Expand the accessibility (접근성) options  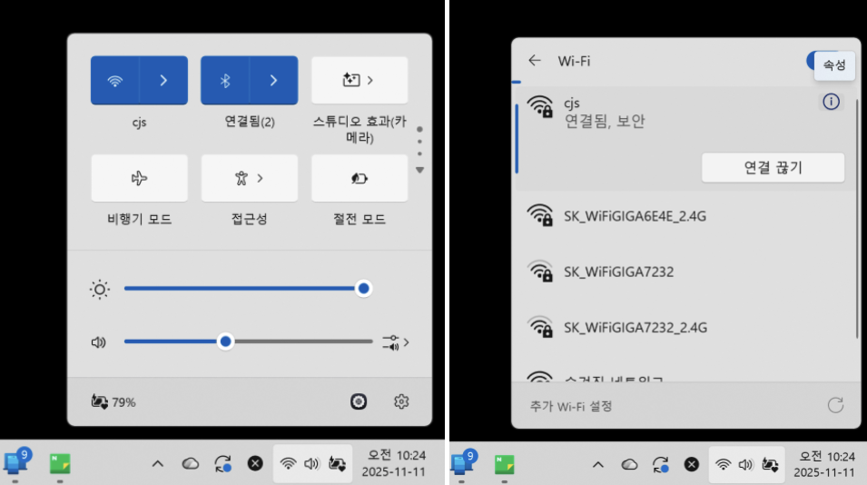249,178
